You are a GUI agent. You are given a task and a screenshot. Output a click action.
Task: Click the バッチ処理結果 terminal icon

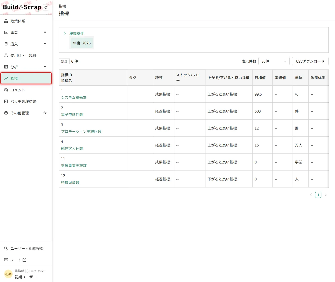6,102
